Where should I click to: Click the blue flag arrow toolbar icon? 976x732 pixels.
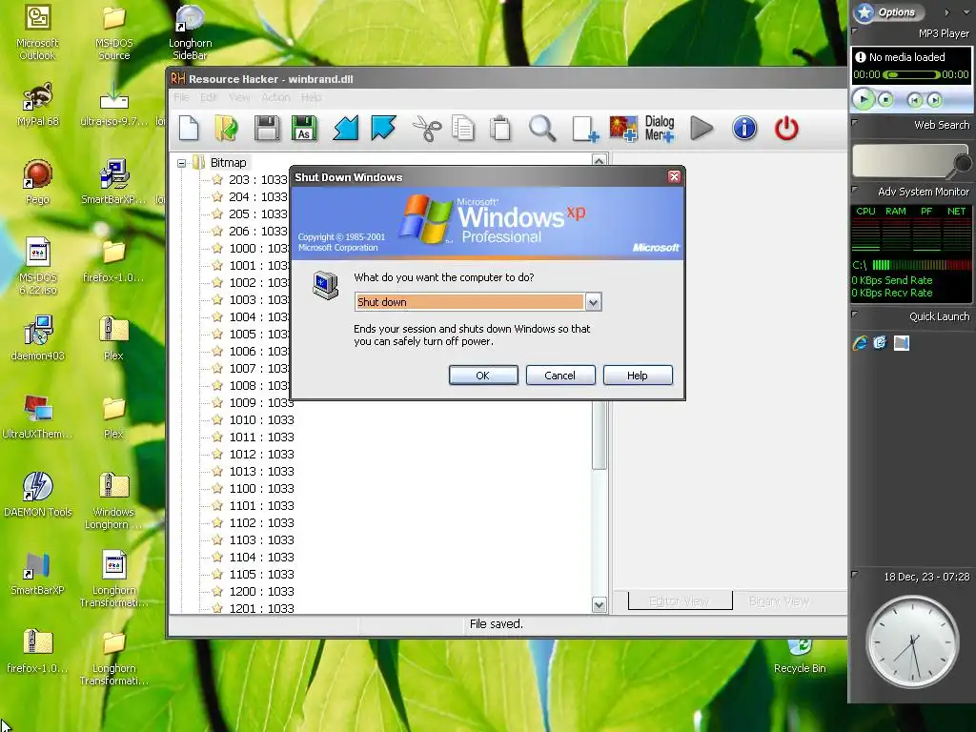[383, 129]
